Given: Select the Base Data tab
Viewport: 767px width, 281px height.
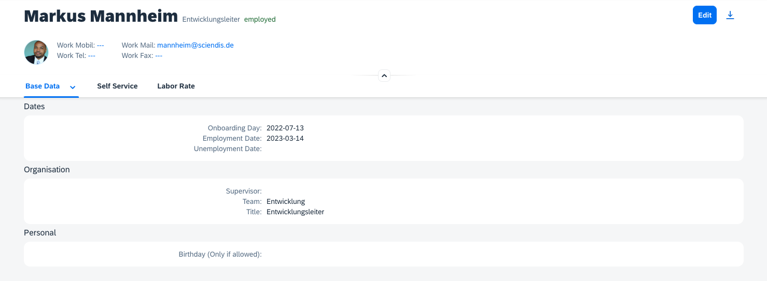Looking at the screenshot, I should pos(43,86).
